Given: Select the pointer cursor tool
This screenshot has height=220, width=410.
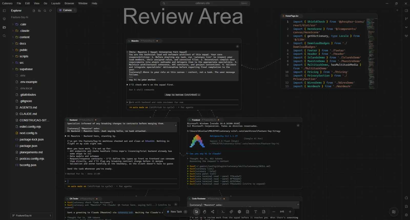Looking at the screenshot, I should click(x=196, y=212).
